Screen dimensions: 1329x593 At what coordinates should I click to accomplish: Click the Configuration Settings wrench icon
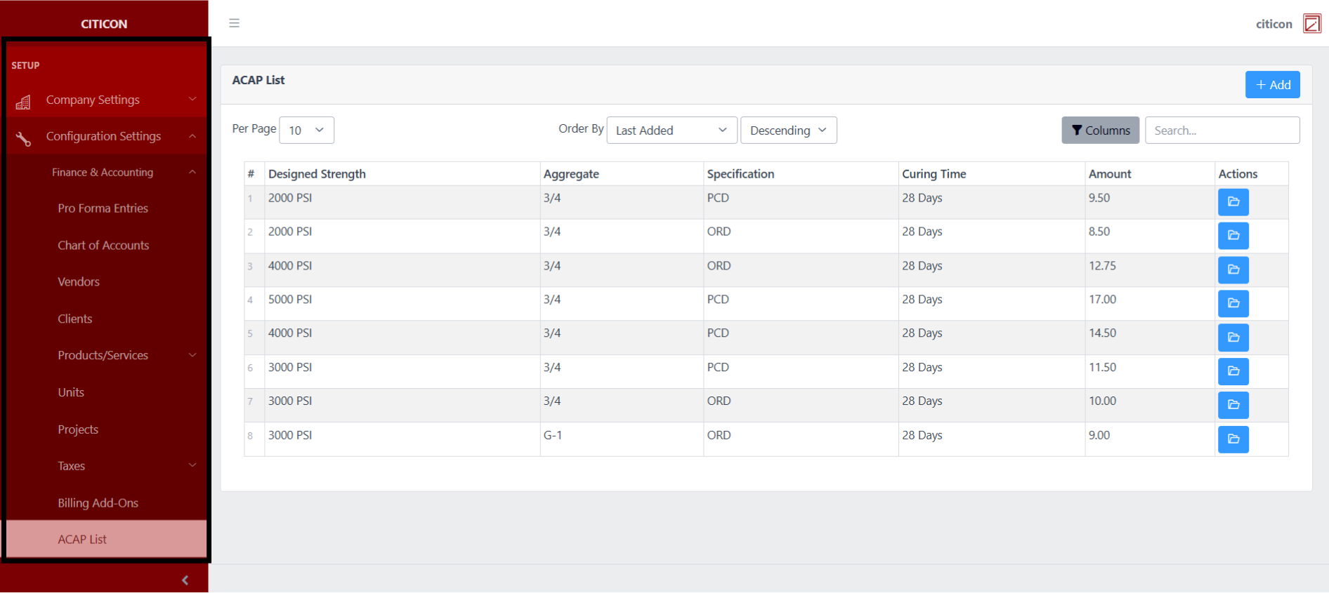23,139
